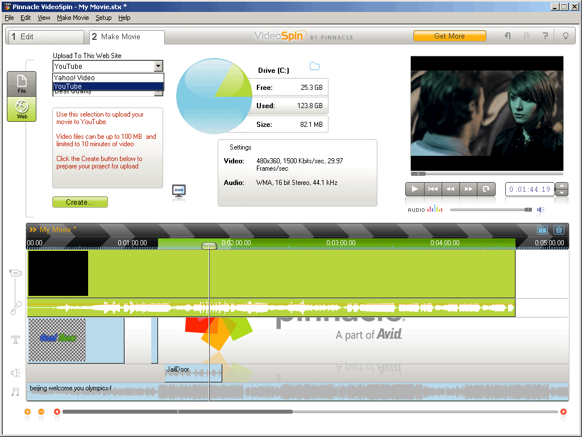582x437 pixels.
Task: Select the video track camera icon
Action: (15, 274)
